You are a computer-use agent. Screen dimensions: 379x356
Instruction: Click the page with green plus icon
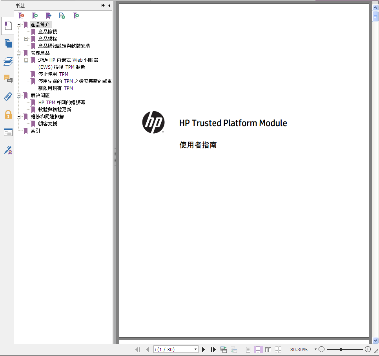coord(62,16)
